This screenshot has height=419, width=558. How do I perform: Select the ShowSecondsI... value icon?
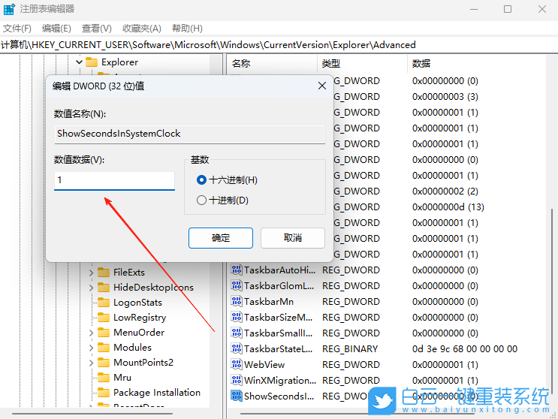[x=237, y=396]
